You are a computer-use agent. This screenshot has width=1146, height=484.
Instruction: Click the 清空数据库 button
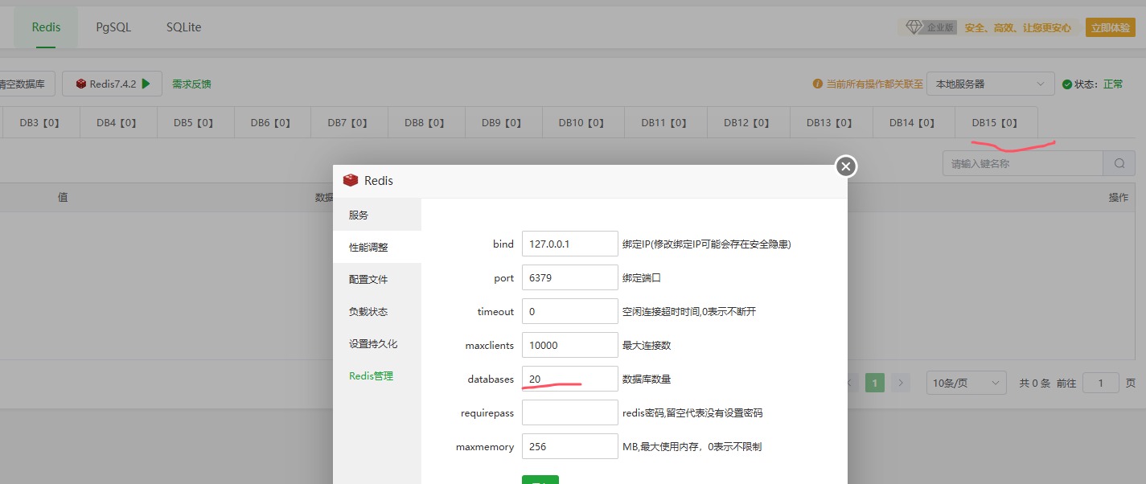point(26,84)
